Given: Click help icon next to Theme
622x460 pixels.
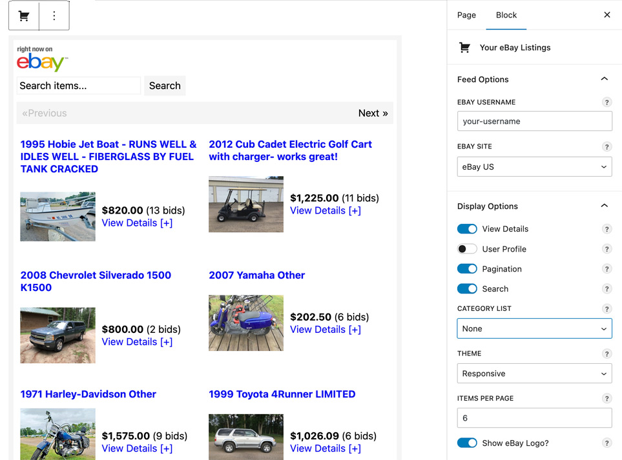Looking at the screenshot, I should 606,354.
